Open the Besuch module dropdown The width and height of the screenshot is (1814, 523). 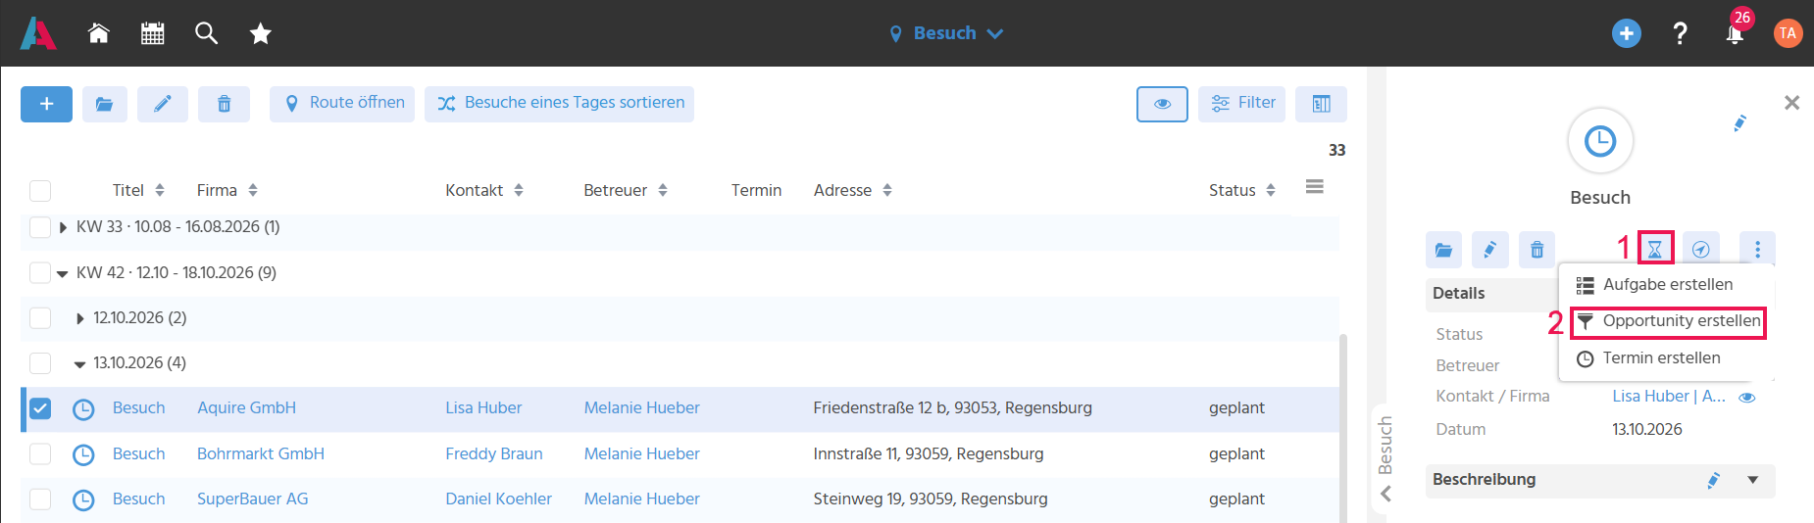pos(946,33)
